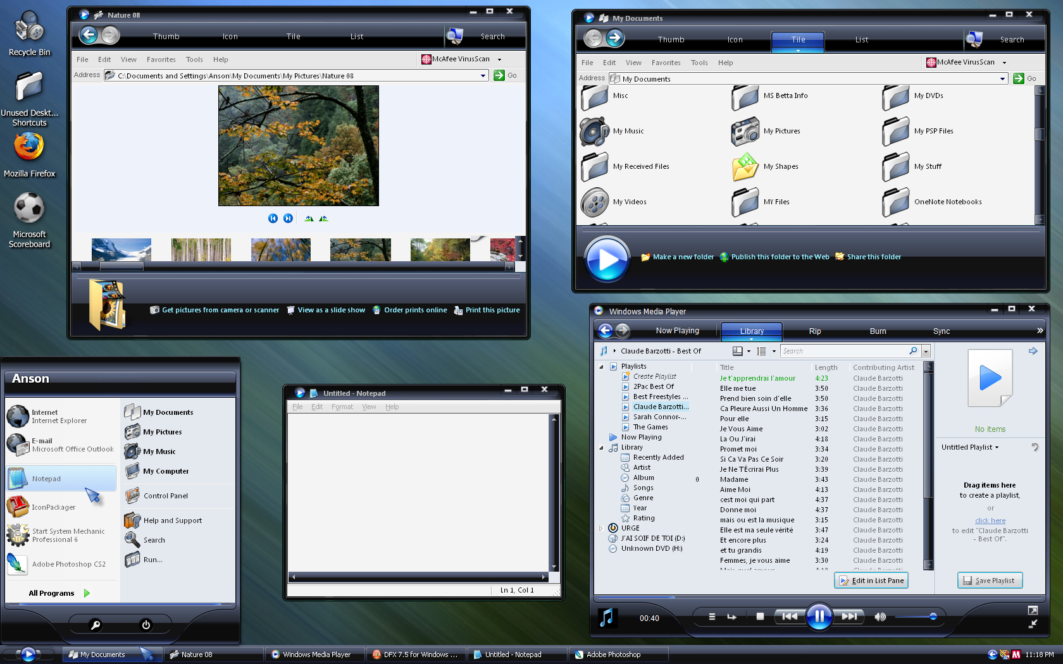Click Go button in Nature 08 window
This screenshot has width=1063, height=664.
click(x=505, y=75)
